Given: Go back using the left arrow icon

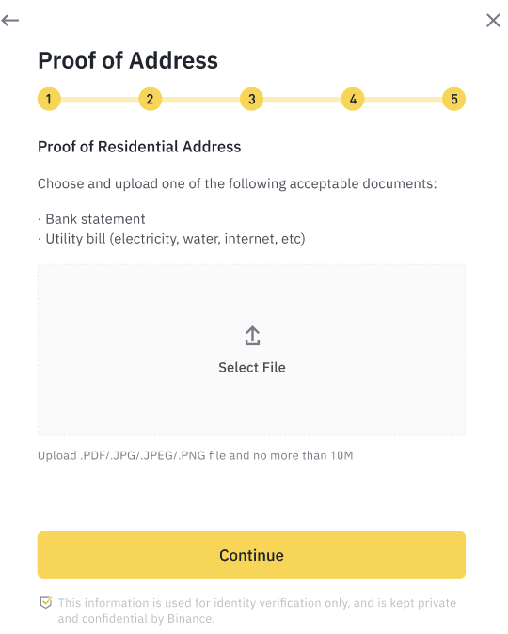Looking at the screenshot, I should tap(9, 20).
